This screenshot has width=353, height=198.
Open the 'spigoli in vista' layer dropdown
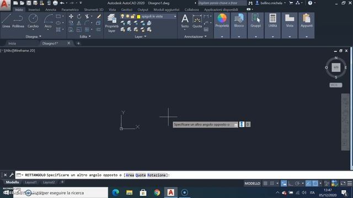175,16
